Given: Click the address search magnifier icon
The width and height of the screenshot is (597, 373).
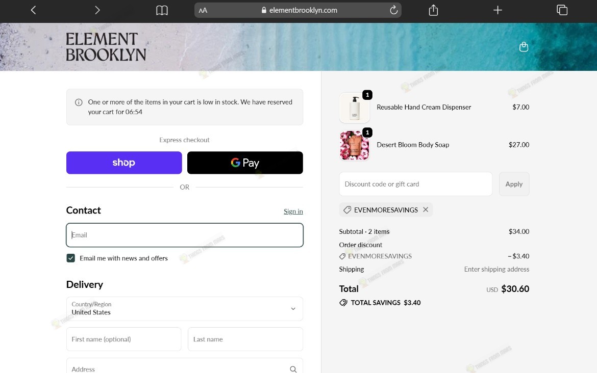Looking at the screenshot, I should (293, 369).
